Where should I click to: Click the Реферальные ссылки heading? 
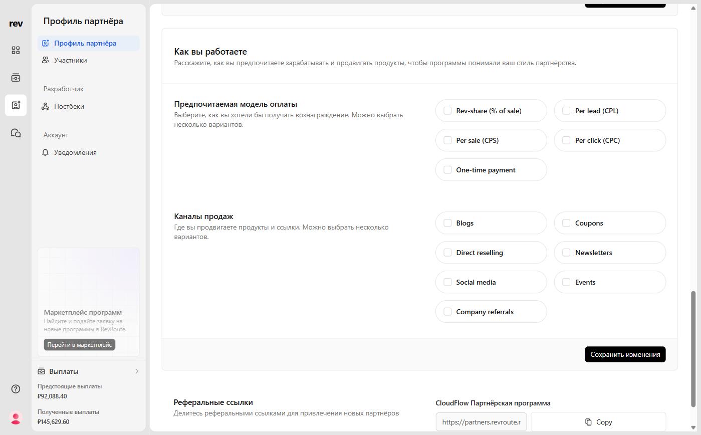[x=213, y=402]
